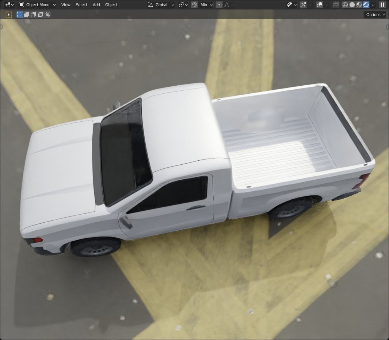Toggle snapping magnet icon
The height and width of the screenshot is (340, 389).
(x=194, y=5)
